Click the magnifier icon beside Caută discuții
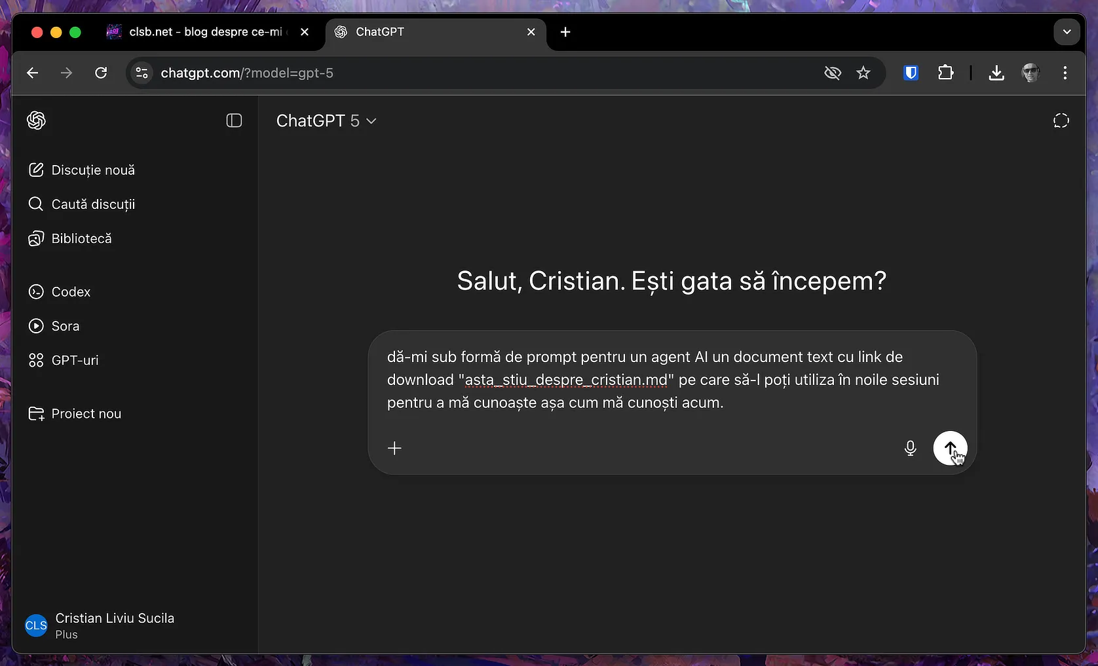This screenshot has width=1098, height=666. (x=36, y=204)
